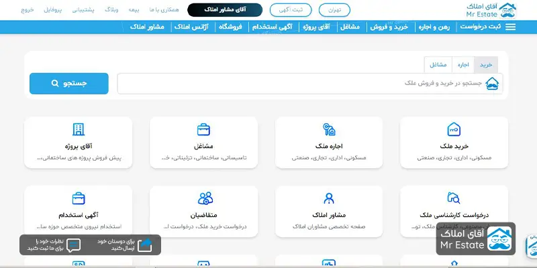Click the magnifier icon on جستجو button
Screen dimensions: 537x268
pyautogui.click(x=55, y=83)
